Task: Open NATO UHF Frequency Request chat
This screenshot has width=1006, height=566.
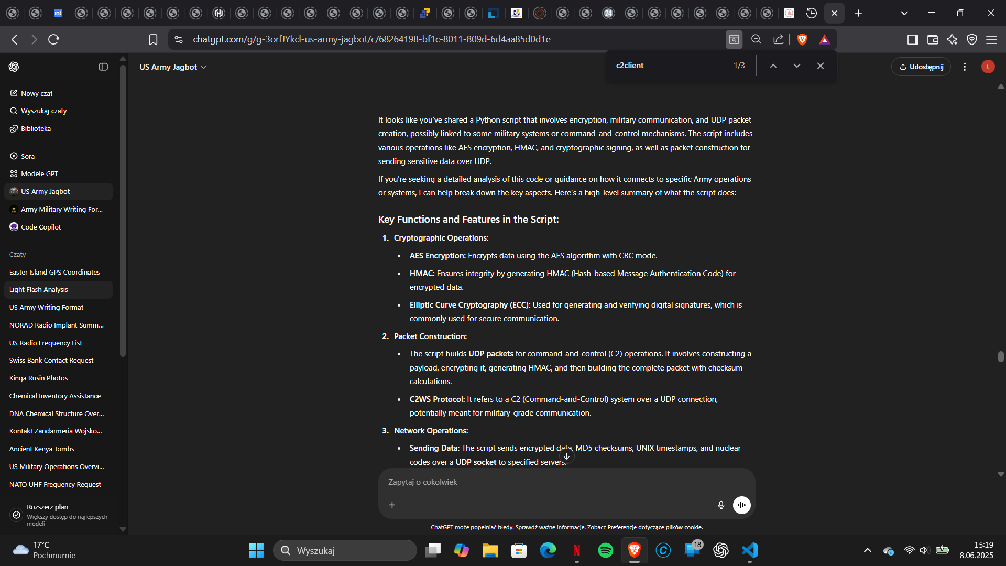Action: (59, 484)
